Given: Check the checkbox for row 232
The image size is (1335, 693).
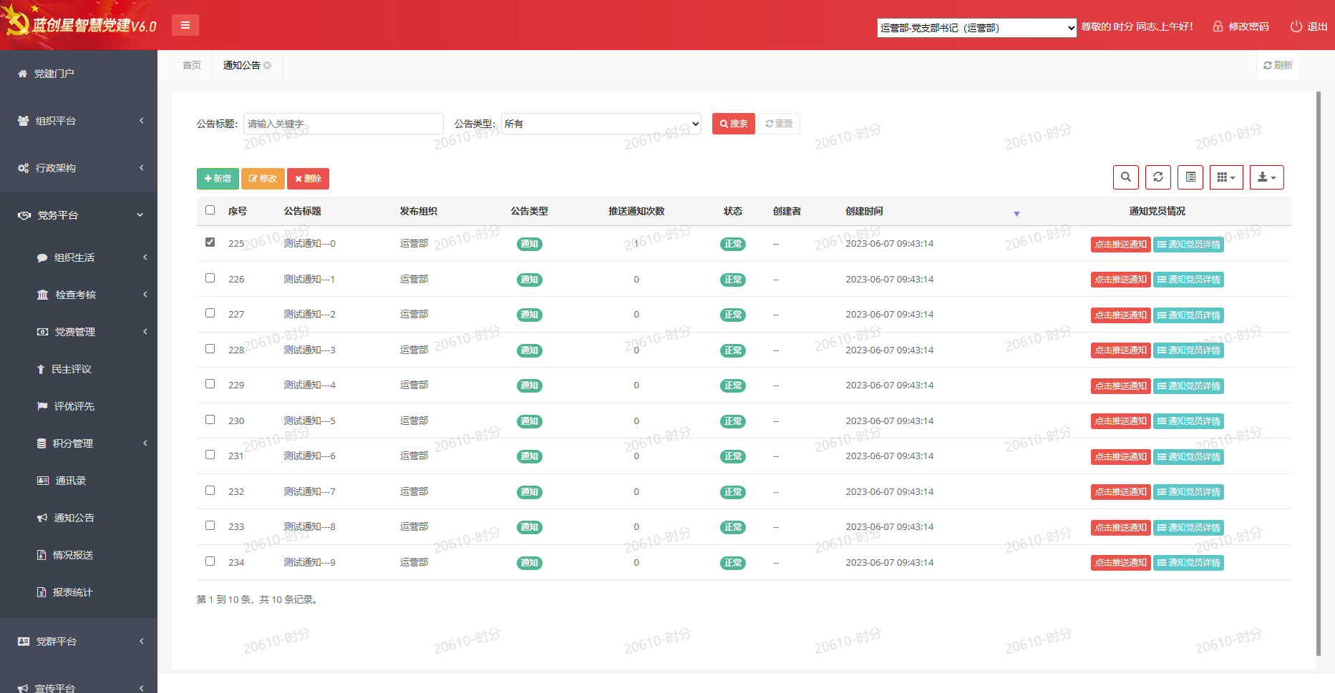Looking at the screenshot, I should (x=210, y=491).
